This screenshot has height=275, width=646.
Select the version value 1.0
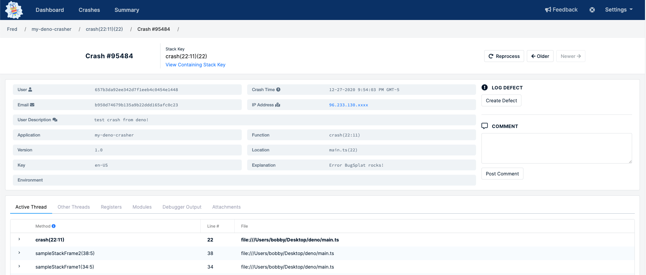(x=99, y=150)
